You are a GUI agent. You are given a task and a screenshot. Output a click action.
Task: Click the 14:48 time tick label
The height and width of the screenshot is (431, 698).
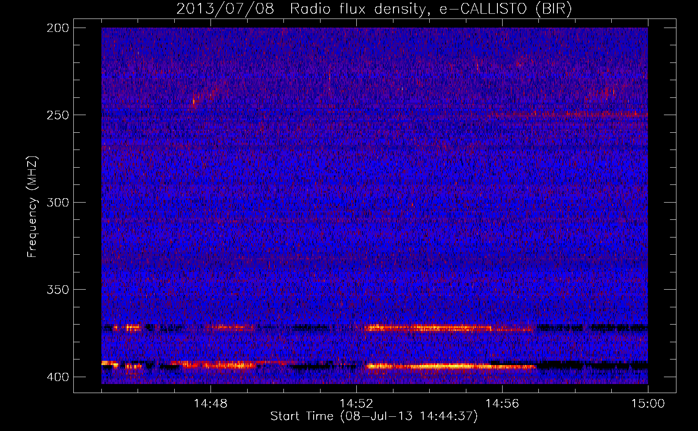pyautogui.click(x=211, y=403)
